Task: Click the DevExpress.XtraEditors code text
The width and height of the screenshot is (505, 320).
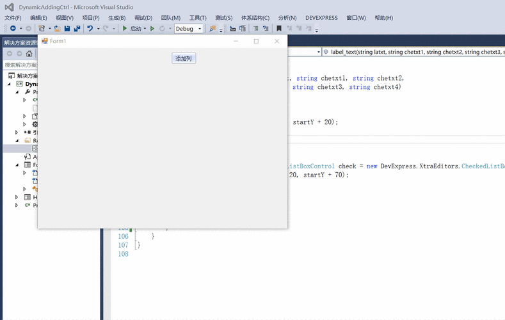Action: (420, 166)
